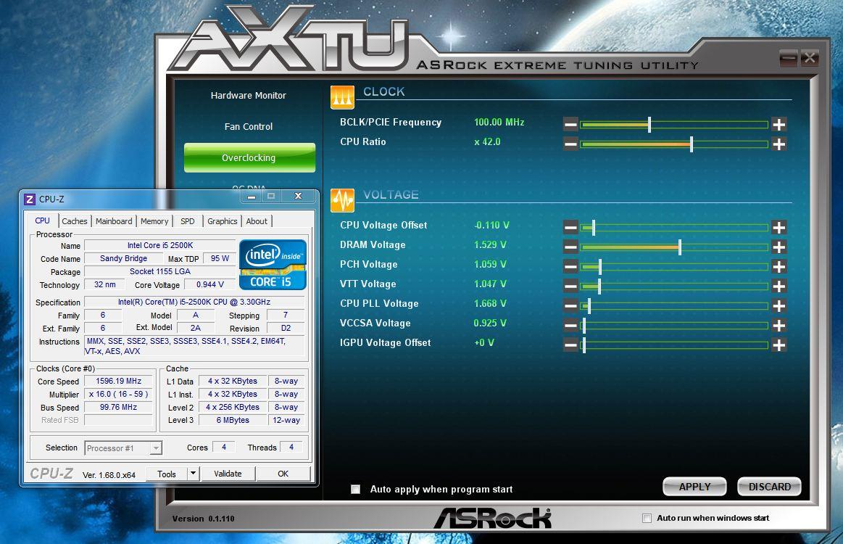Image resolution: width=843 pixels, height=544 pixels.
Task: Increase IGPU Voltage Offset with plus
Action: (x=779, y=345)
